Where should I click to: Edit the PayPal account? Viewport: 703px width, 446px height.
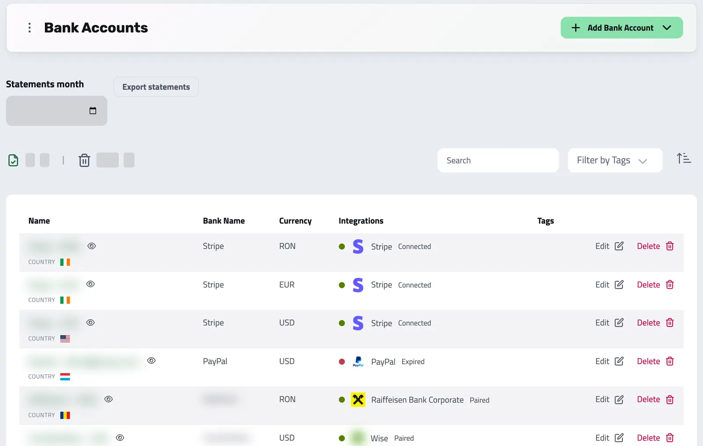[609, 361]
